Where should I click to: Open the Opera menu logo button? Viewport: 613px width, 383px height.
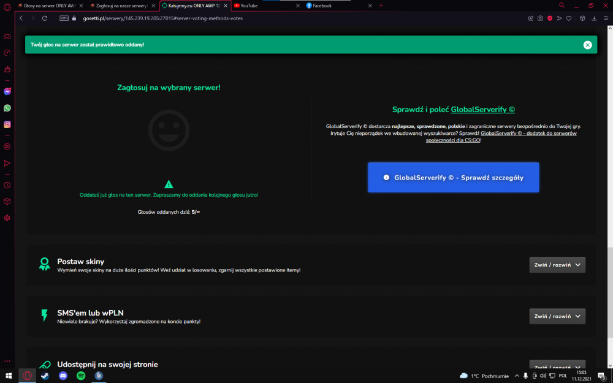pos(7,7)
